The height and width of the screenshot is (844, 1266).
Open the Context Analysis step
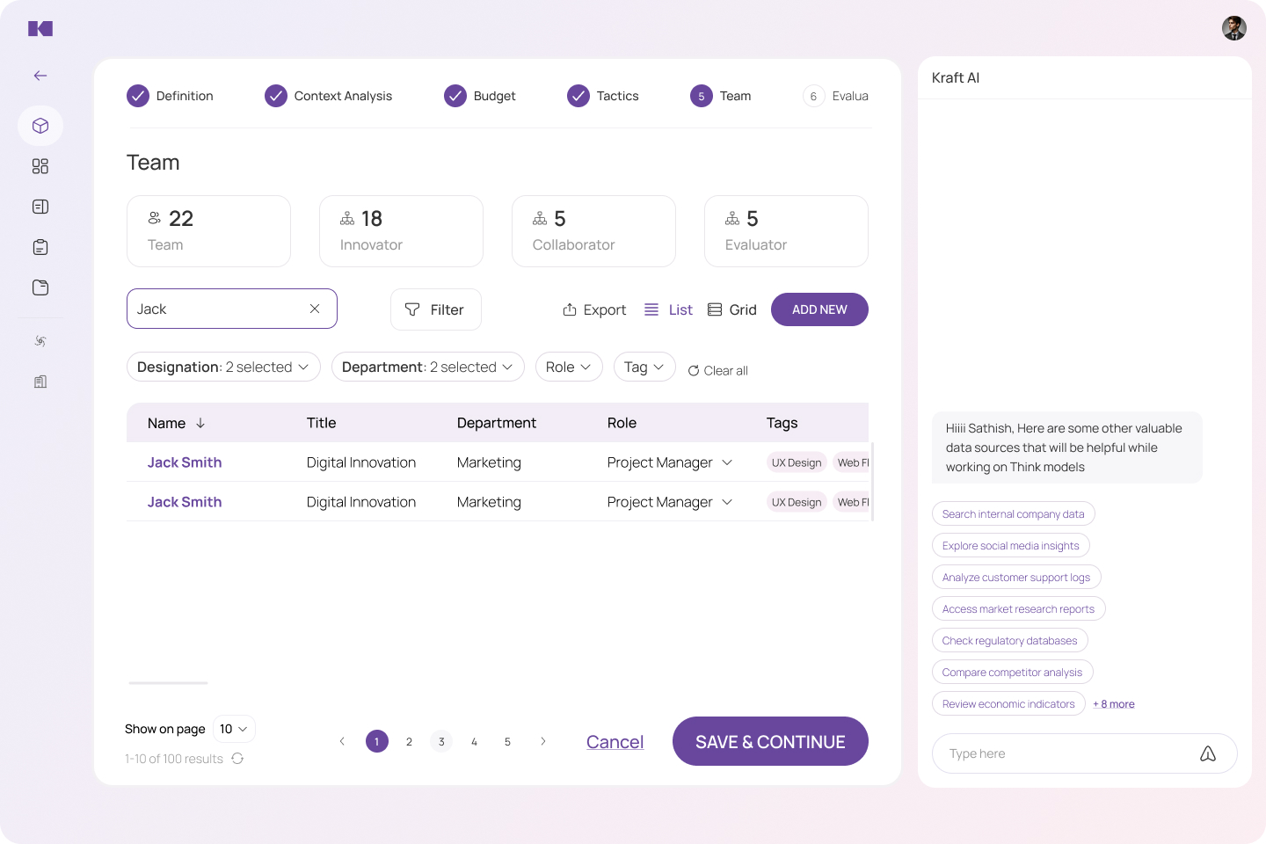(x=329, y=96)
